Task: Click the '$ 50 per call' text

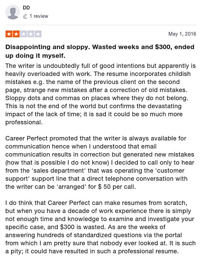Action: coord(117,187)
